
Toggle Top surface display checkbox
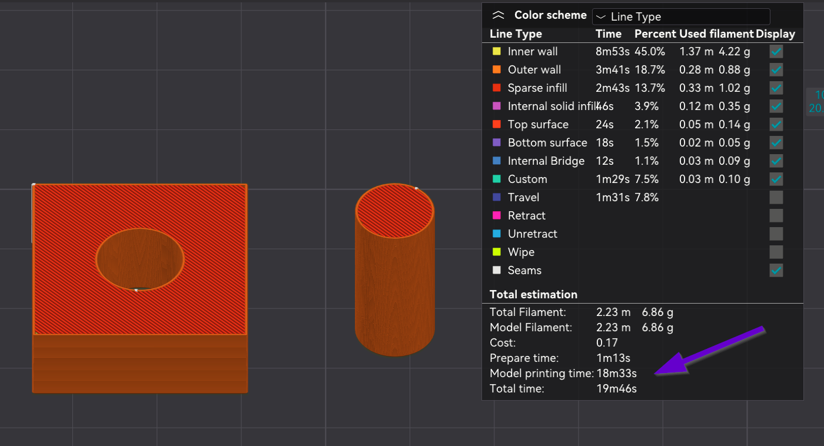coord(776,124)
